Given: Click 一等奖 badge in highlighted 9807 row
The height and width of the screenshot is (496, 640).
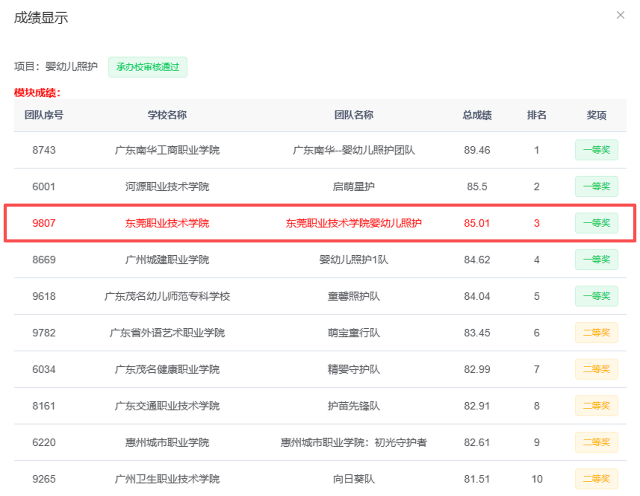Looking at the screenshot, I should tap(596, 223).
